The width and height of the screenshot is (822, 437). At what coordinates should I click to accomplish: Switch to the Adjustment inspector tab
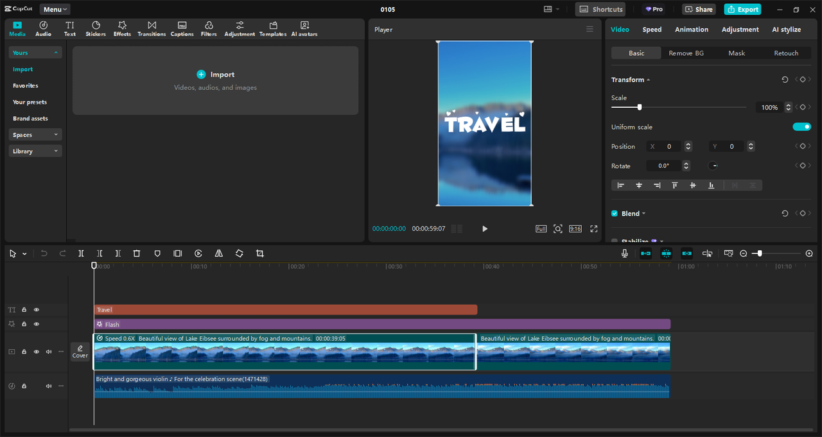point(740,30)
